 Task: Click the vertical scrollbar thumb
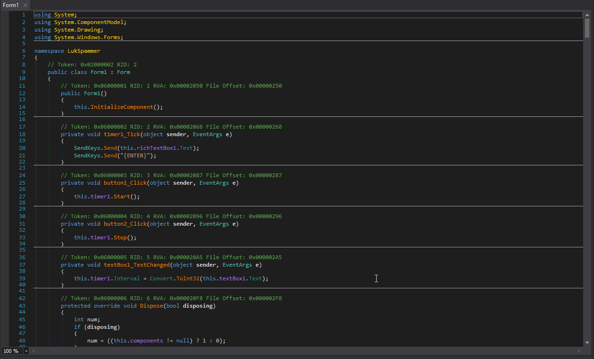pyautogui.click(x=587, y=28)
